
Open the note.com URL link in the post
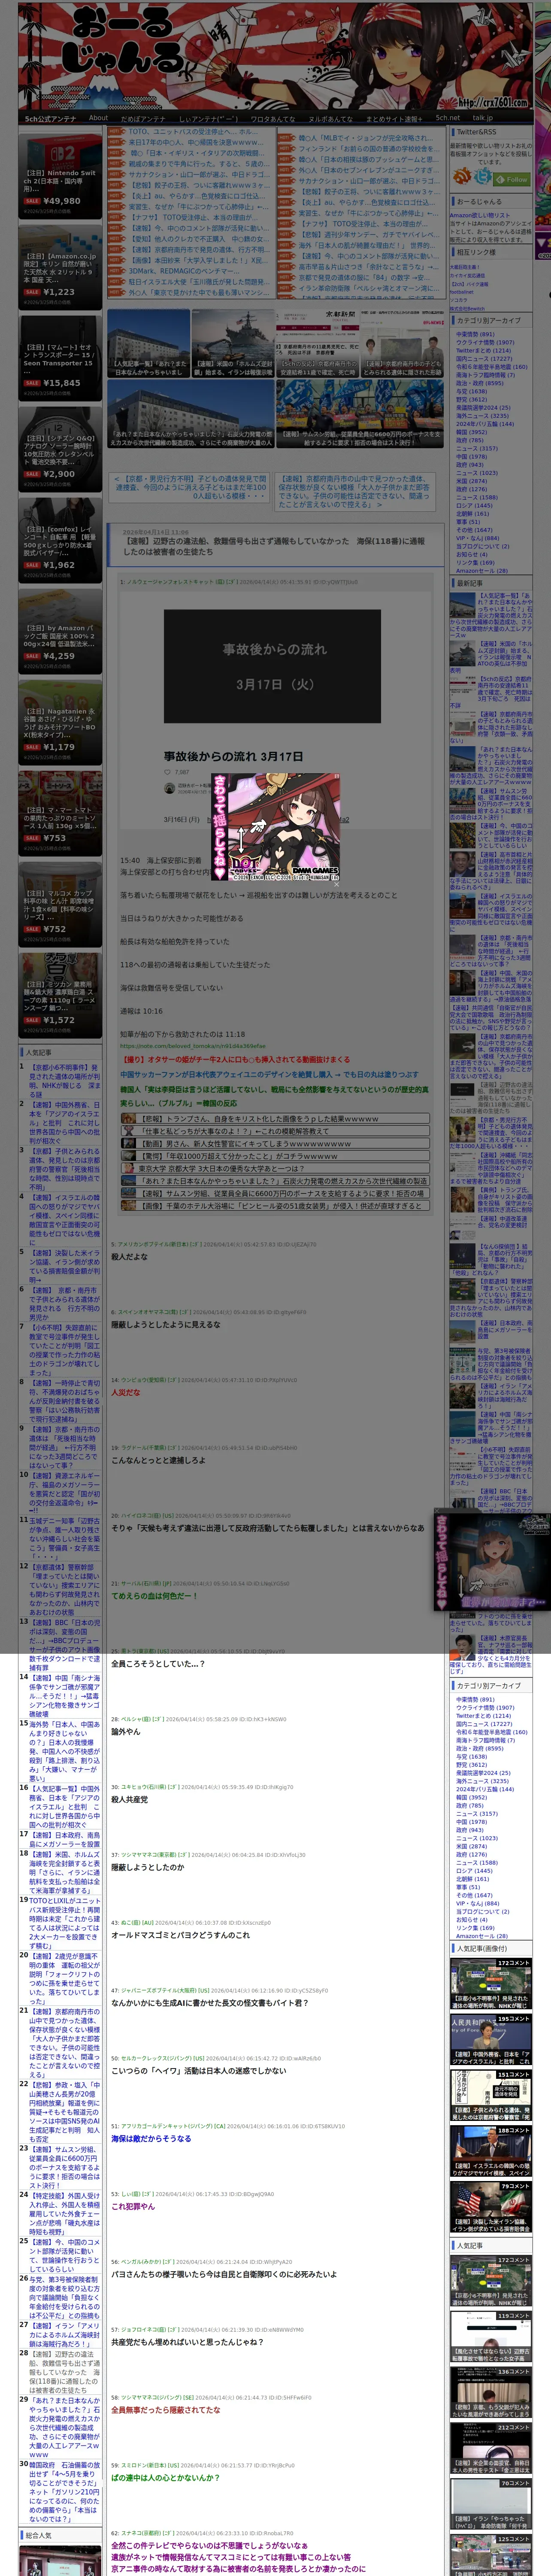click(x=193, y=1046)
